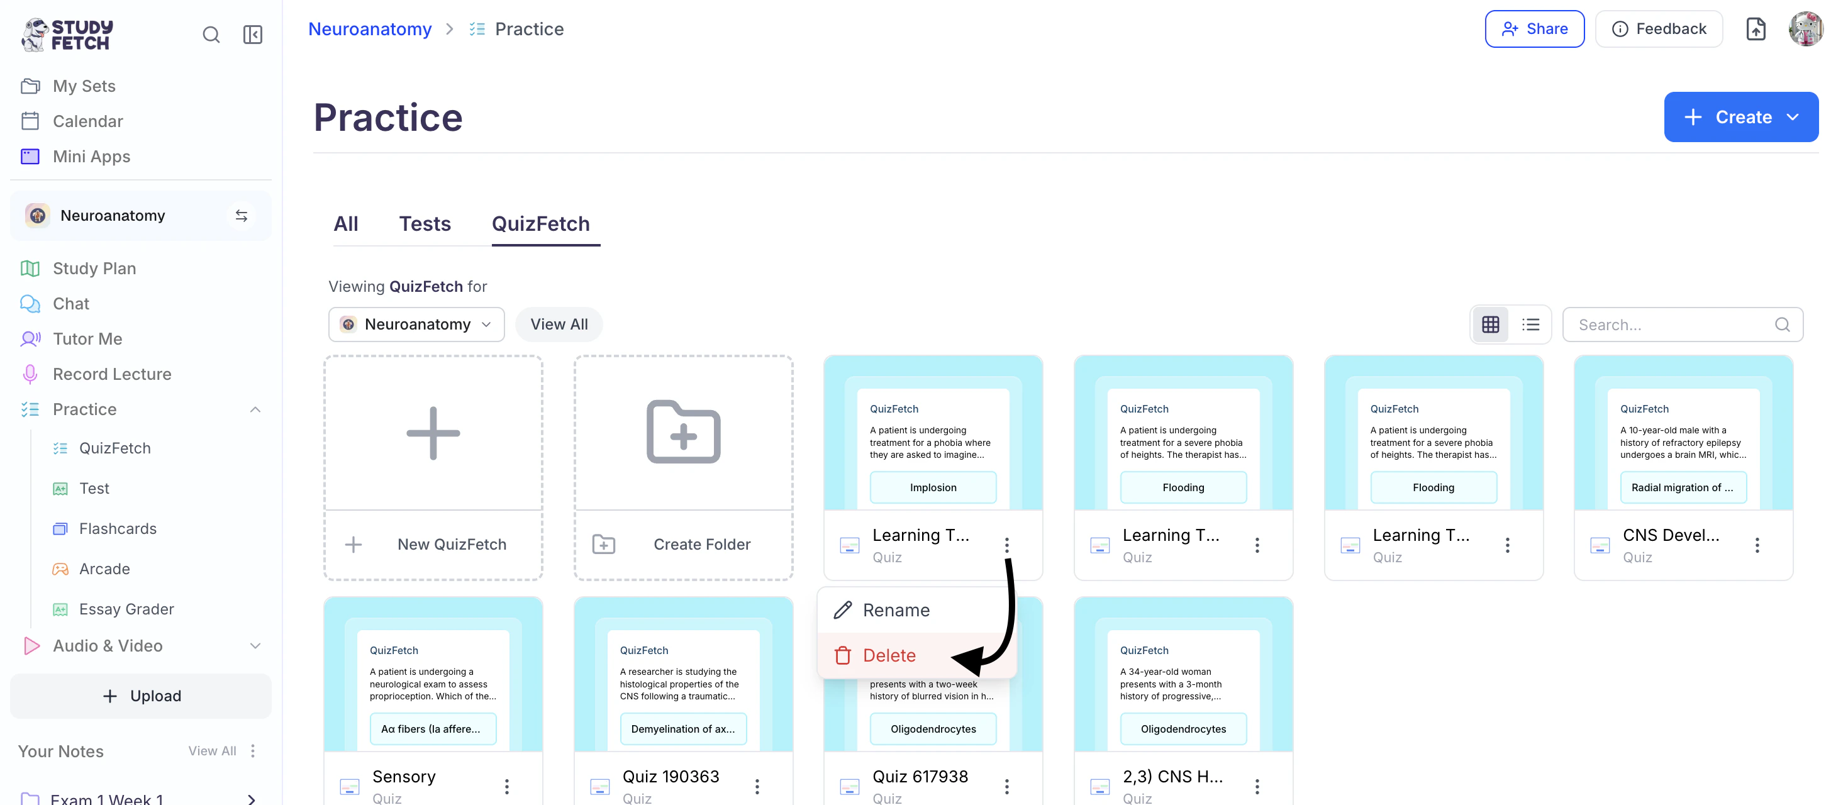This screenshot has height=805, width=1848.
Task: Switch study set with swap icon
Action: click(x=242, y=215)
